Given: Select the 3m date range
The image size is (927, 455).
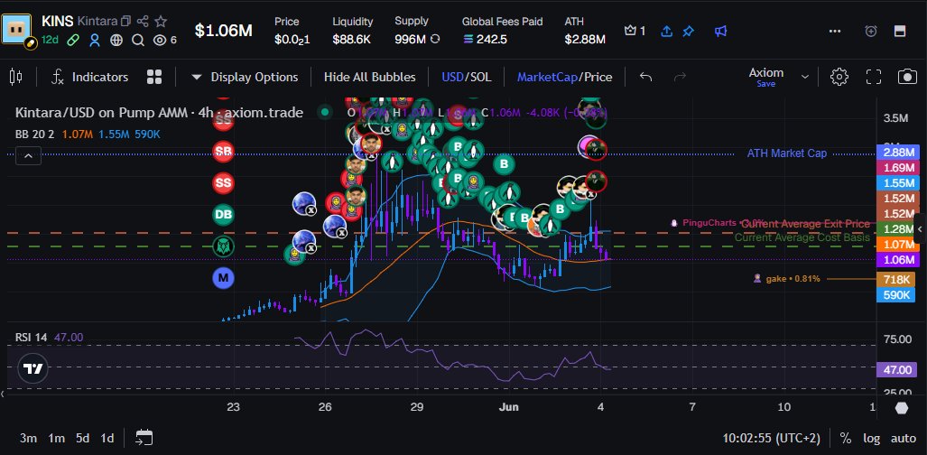Looking at the screenshot, I should (x=28, y=439).
